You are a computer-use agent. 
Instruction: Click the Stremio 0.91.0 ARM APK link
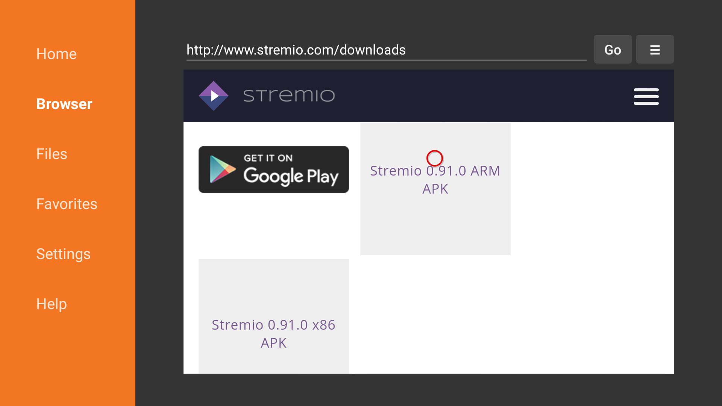(435, 179)
